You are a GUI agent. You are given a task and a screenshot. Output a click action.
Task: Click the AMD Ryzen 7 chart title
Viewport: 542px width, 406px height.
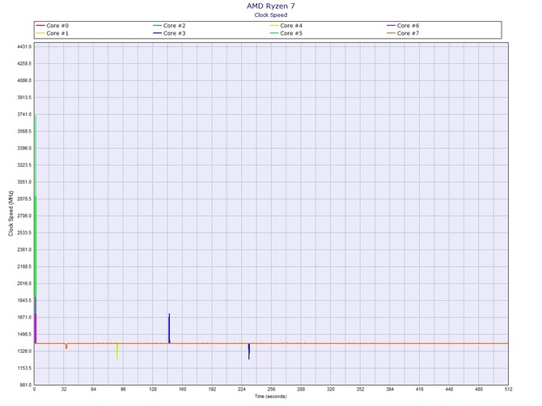(271, 6)
